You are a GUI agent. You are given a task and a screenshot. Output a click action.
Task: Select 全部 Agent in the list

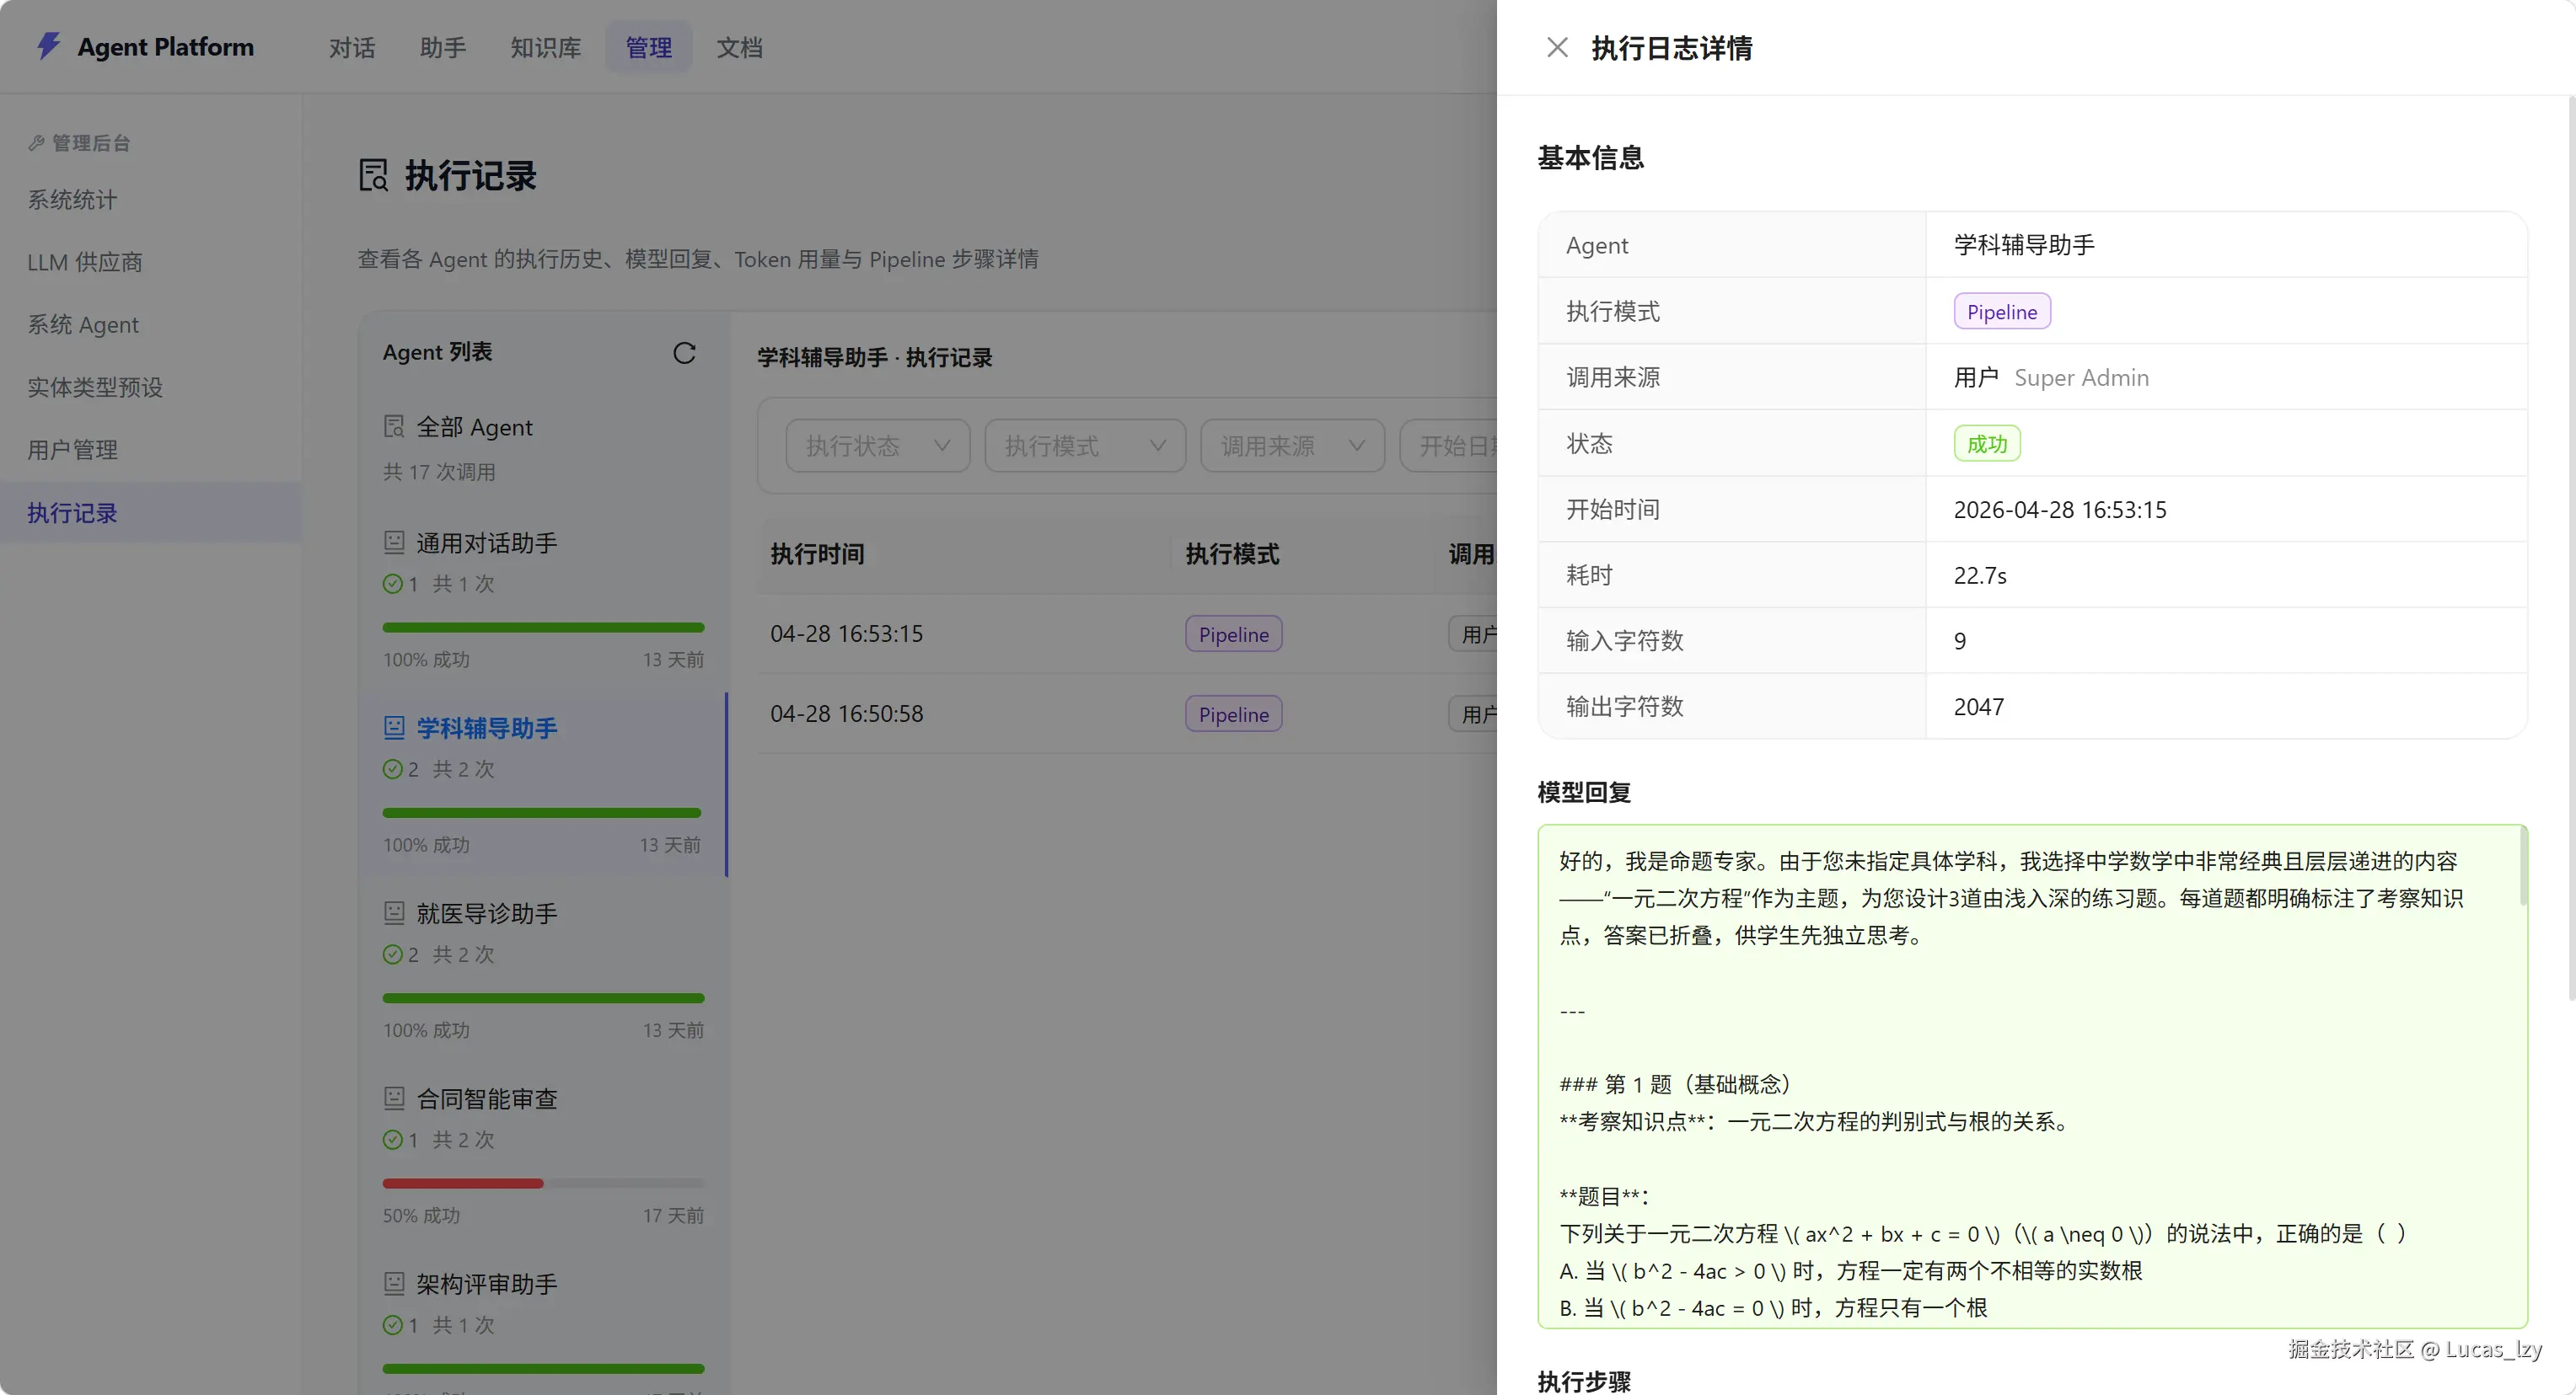click(544, 447)
